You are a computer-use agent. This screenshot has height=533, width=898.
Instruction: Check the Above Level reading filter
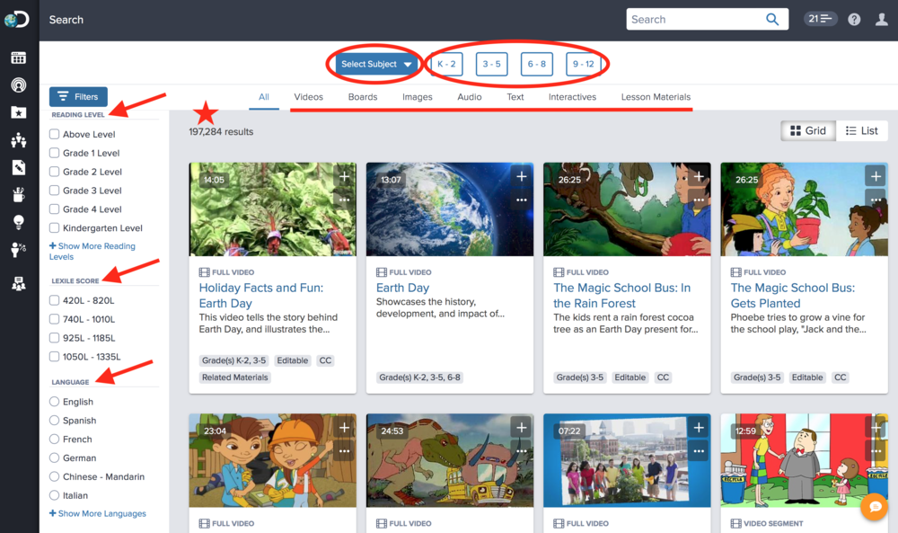point(55,134)
